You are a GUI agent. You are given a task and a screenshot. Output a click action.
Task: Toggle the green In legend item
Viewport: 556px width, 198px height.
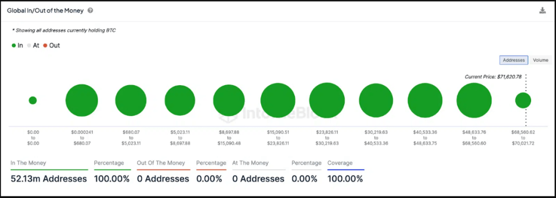pos(17,46)
